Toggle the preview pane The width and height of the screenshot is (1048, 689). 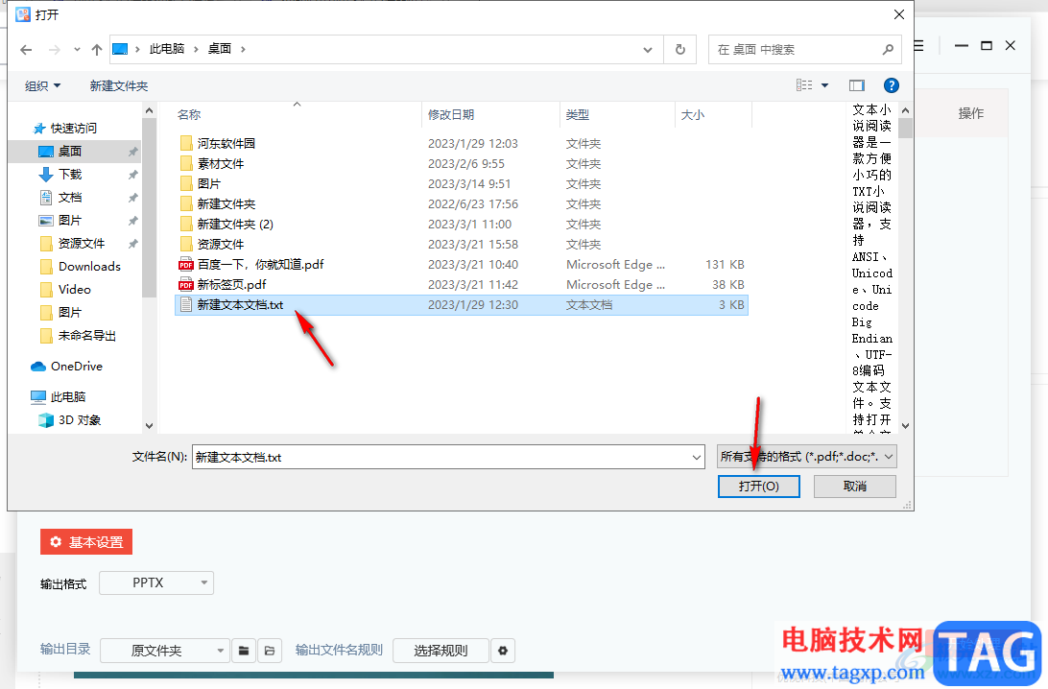point(857,85)
